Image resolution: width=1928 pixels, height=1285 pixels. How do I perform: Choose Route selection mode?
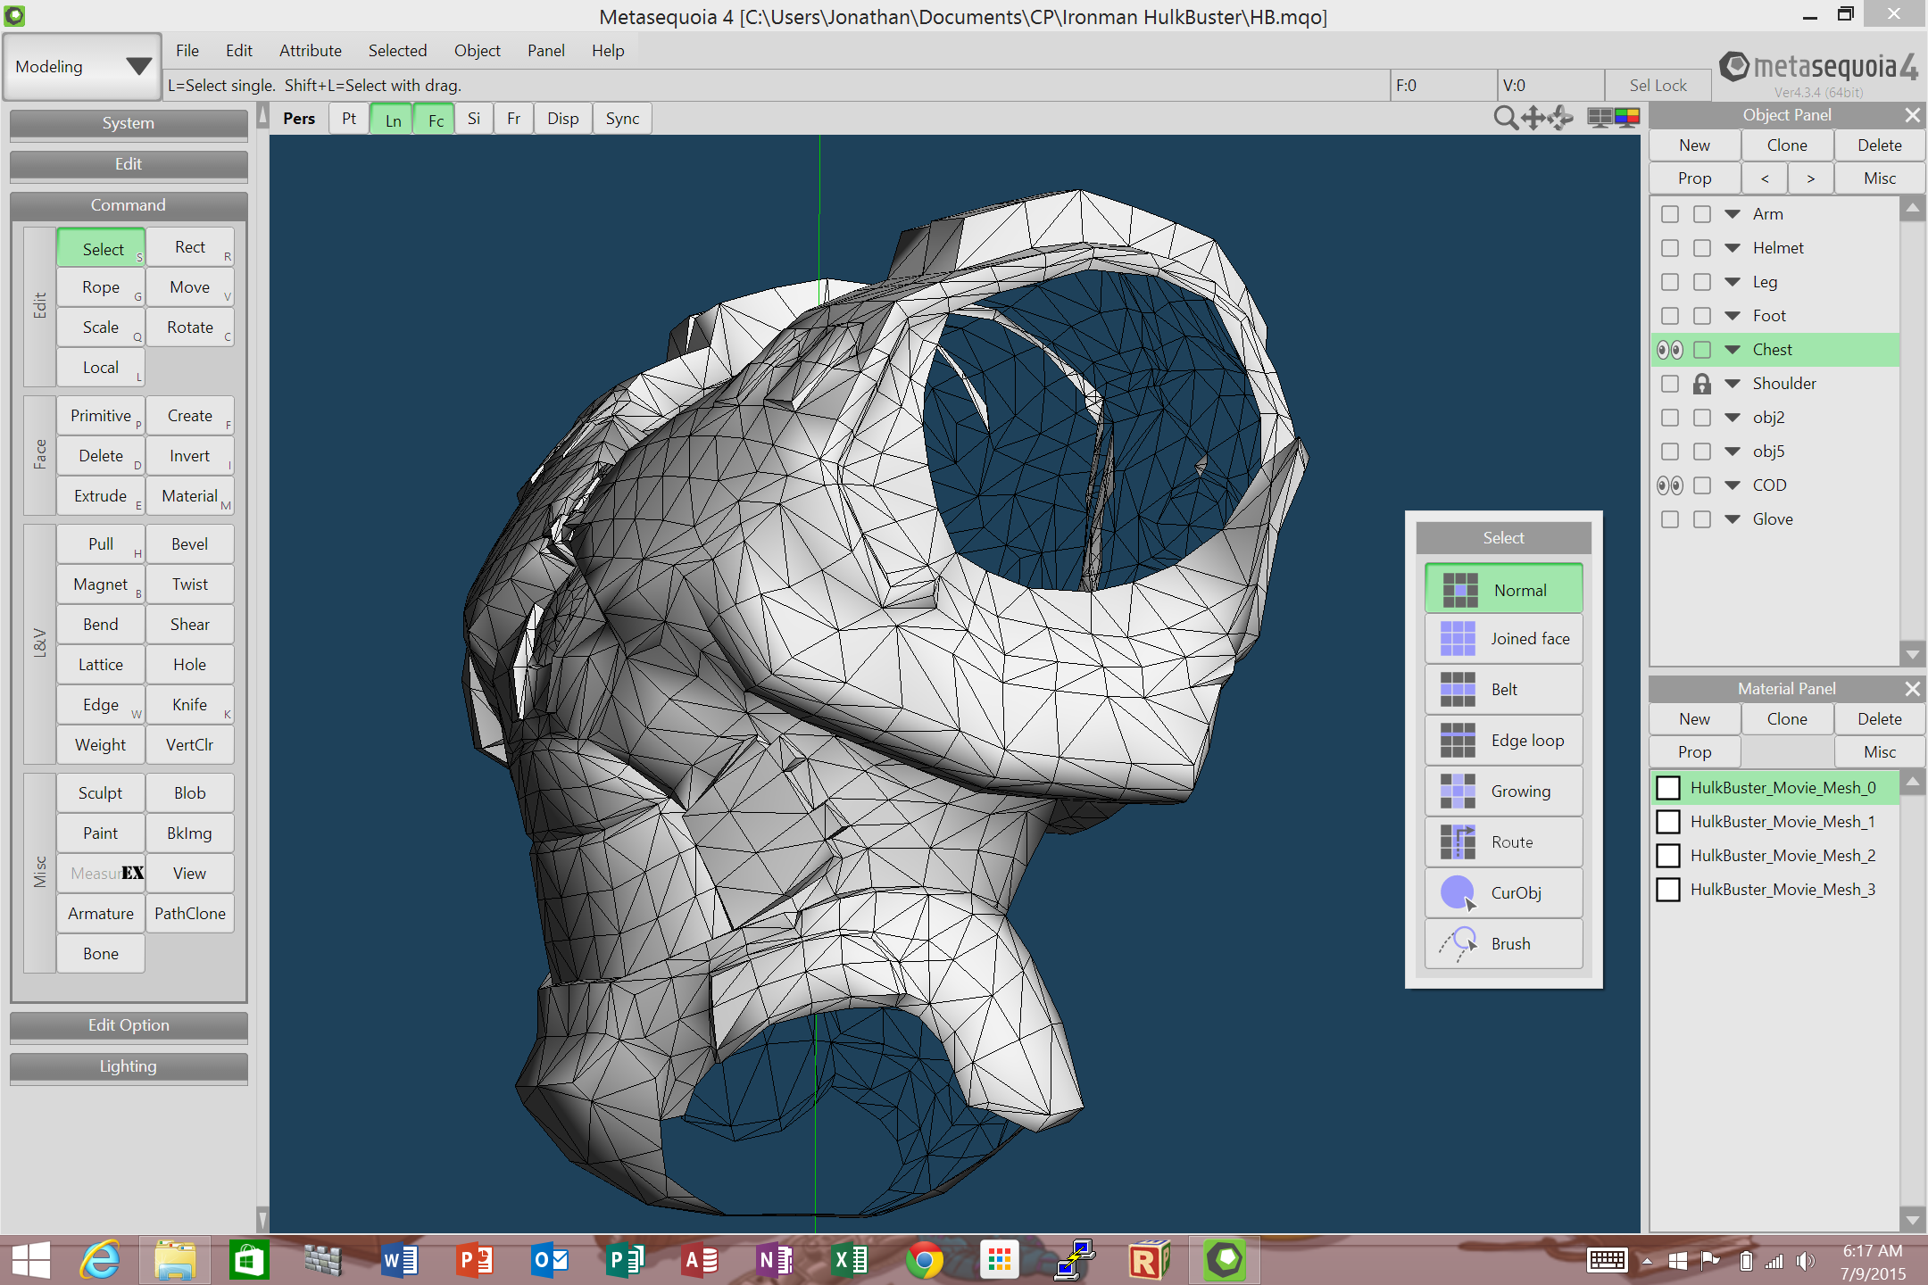1504,842
